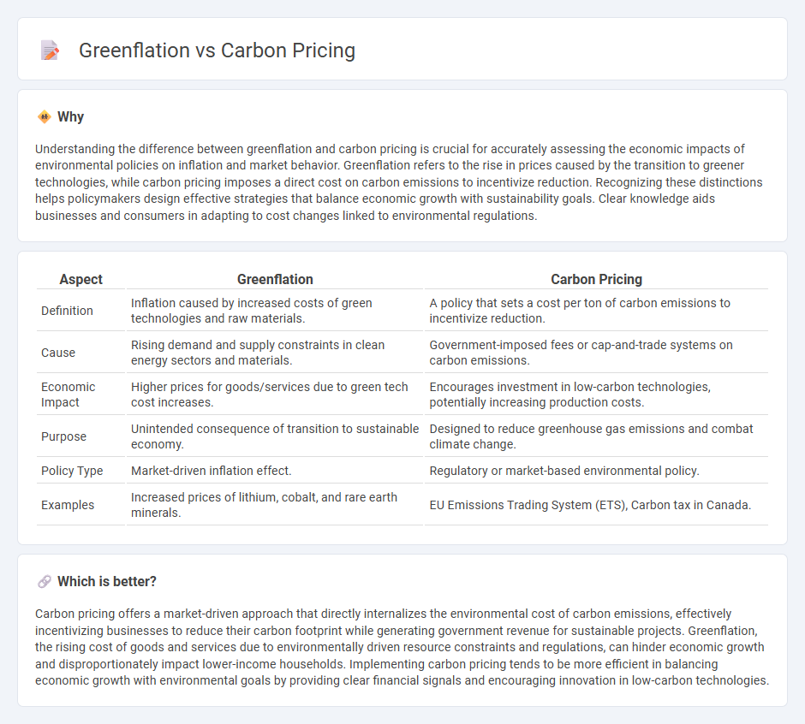This screenshot has height=724, width=805.
Task: Click the orange diamond icon next to Why
Action: (x=45, y=117)
